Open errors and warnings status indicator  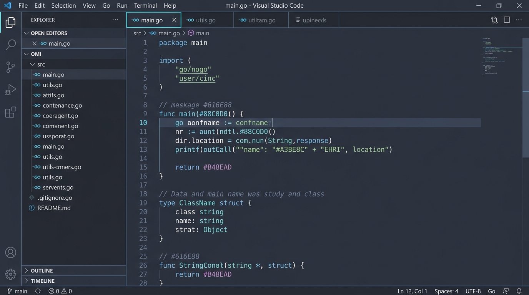coord(60,291)
